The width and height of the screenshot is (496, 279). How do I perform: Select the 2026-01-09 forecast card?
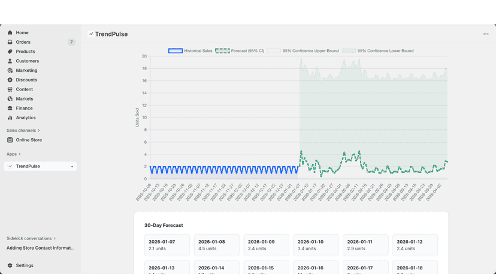tap(267, 245)
